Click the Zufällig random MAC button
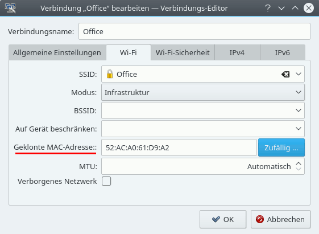 tap(281, 147)
